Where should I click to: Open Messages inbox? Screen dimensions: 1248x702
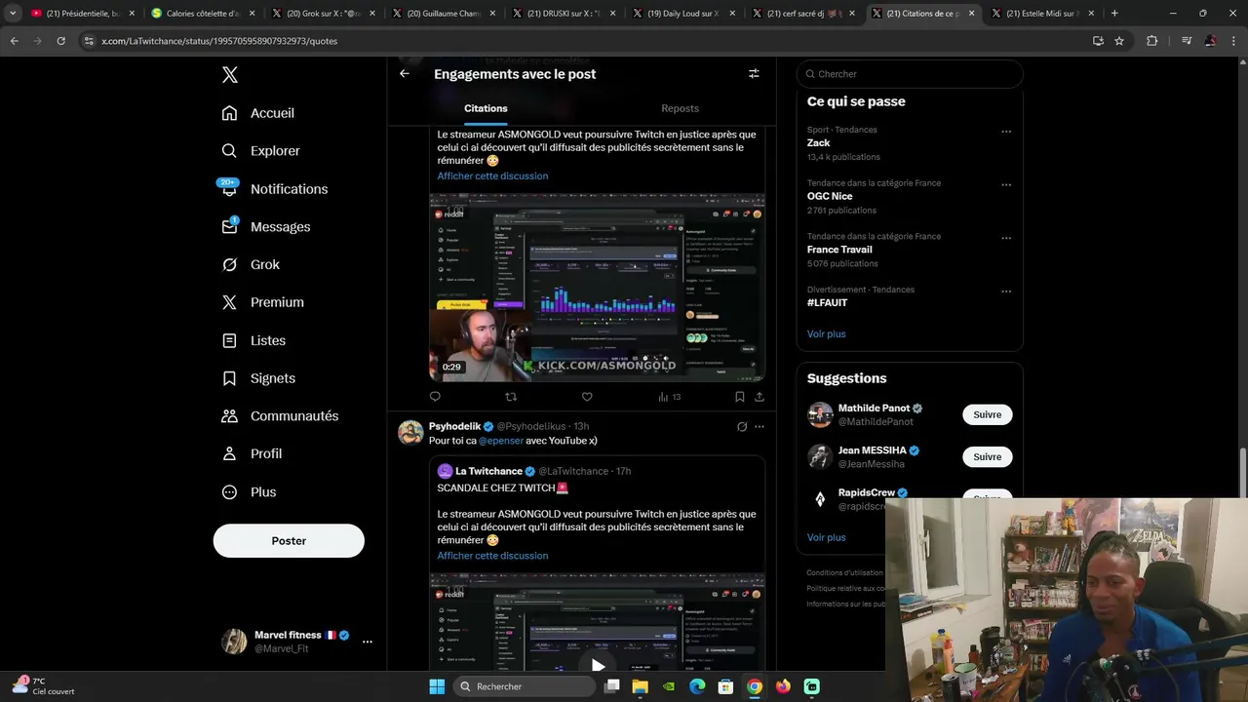pyautogui.click(x=266, y=227)
